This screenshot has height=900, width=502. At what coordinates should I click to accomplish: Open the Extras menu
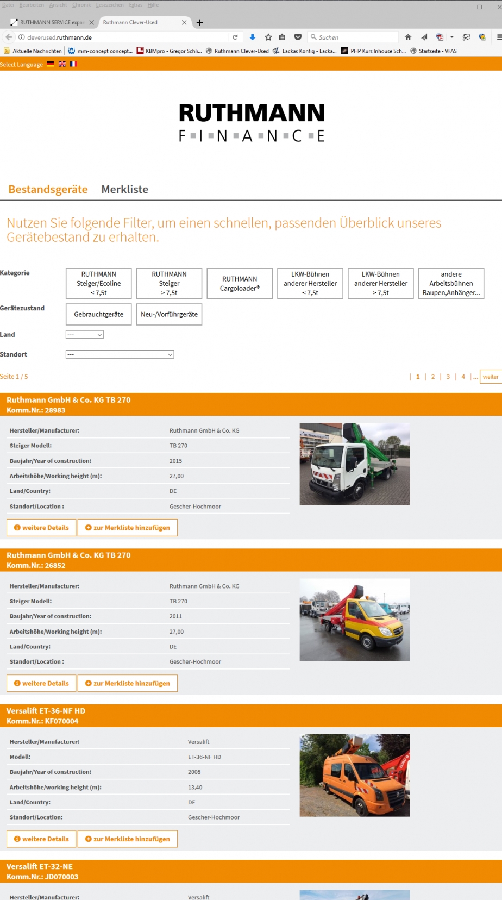coord(135,4)
